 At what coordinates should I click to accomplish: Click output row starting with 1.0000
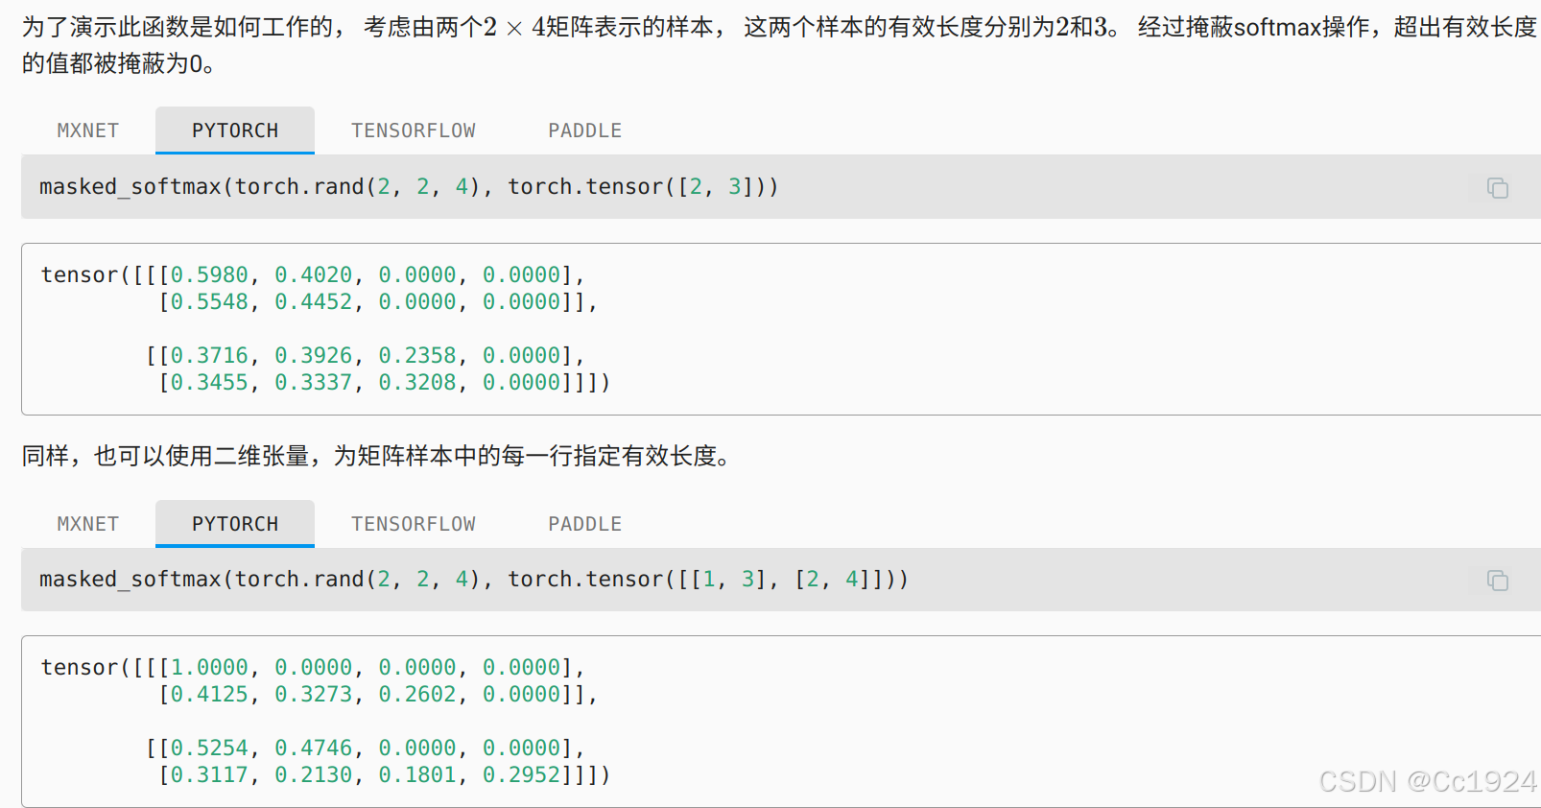(313, 668)
